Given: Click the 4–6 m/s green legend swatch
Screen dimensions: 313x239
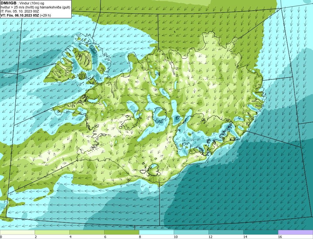Looking at the screenshot, I should 87,232.
